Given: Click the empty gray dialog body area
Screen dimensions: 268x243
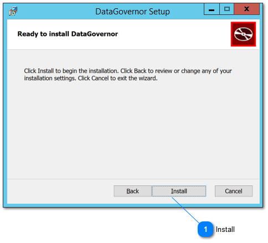Looking at the screenshot, I should 133,129.
